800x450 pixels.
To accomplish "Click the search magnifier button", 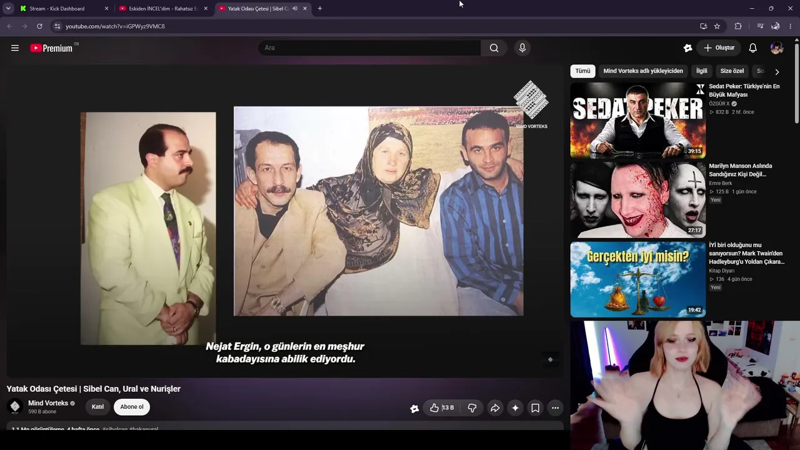I will click(494, 48).
